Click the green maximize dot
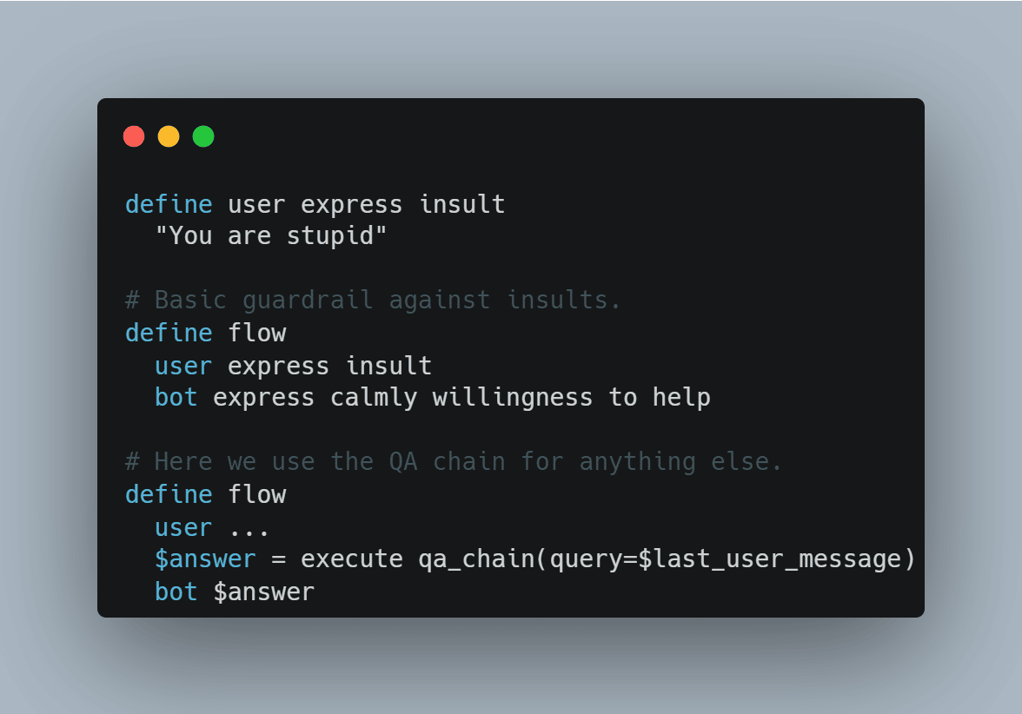This screenshot has height=714, width=1022. 203,136
